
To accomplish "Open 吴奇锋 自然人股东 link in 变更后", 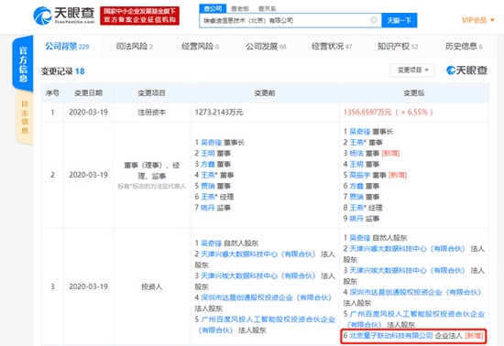I will tap(360, 238).
